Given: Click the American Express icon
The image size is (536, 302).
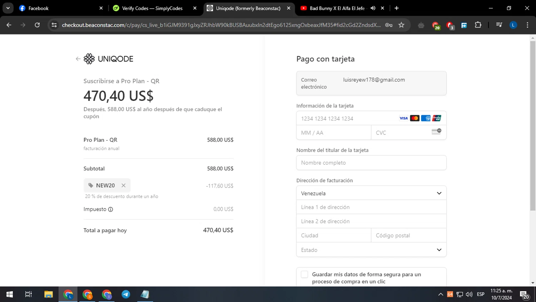Looking at the screenshot, I should 426,118.
